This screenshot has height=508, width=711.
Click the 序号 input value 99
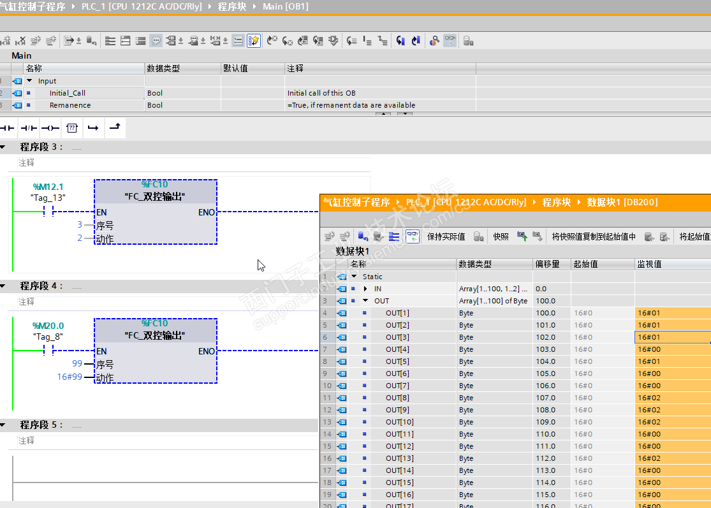click(x=77, y=364)
